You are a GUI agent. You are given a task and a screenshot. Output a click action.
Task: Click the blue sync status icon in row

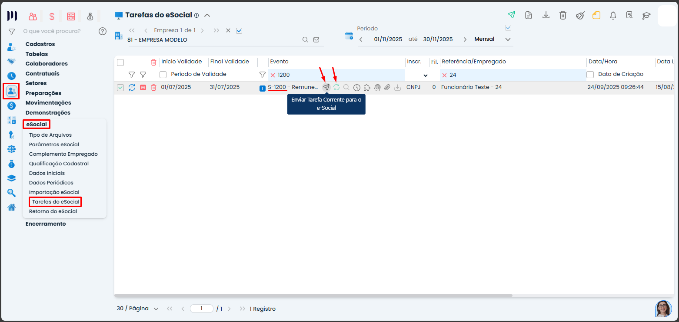[x=132, y=87]
